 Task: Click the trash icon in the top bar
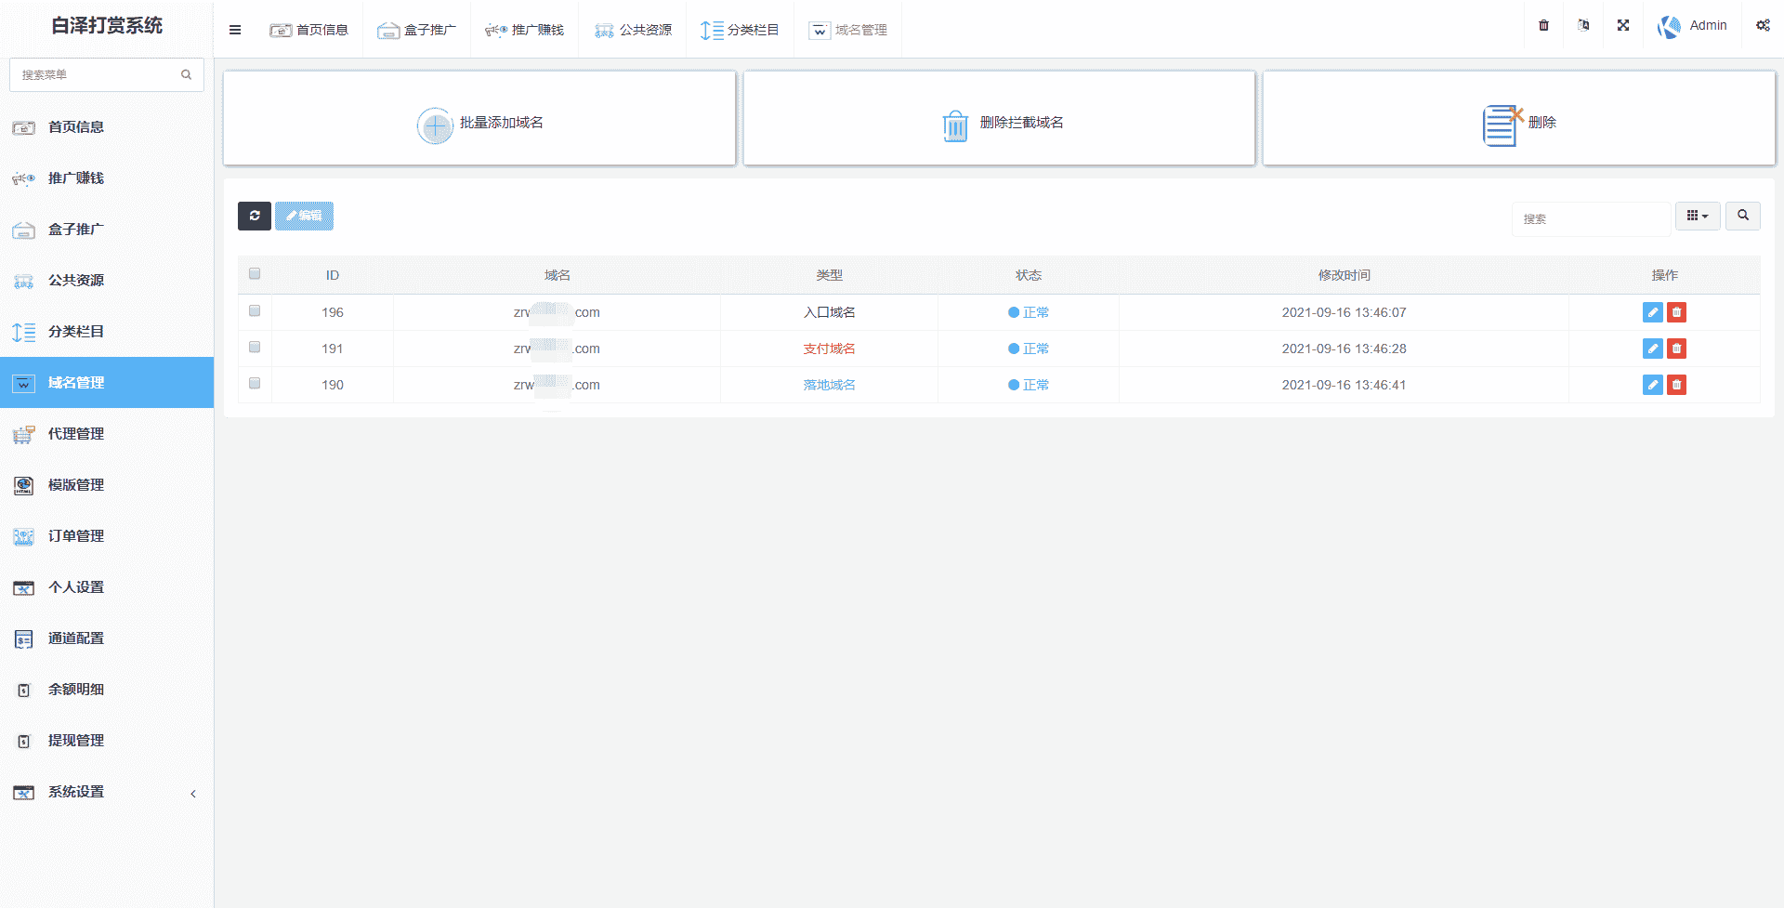[x=1543, y=25]
